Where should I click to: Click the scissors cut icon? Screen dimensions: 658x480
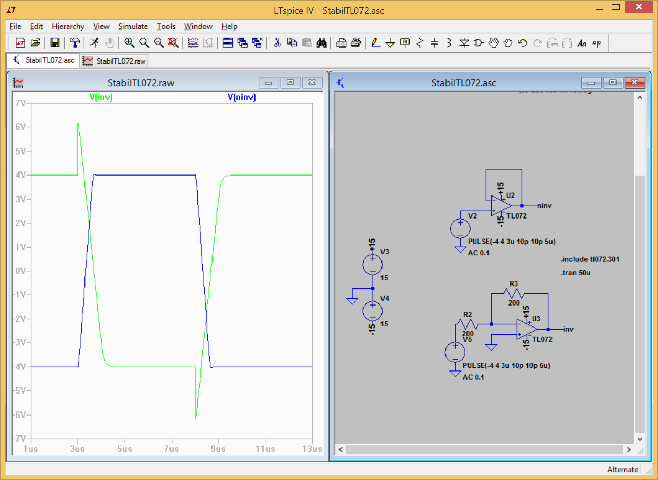(x=278, y=43)
